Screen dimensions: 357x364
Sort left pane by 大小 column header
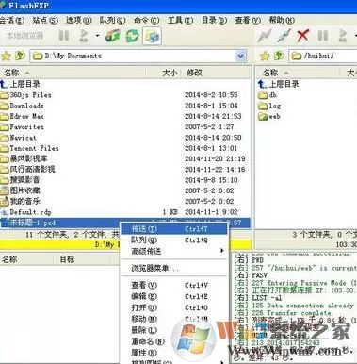click(x=163, y=73)
